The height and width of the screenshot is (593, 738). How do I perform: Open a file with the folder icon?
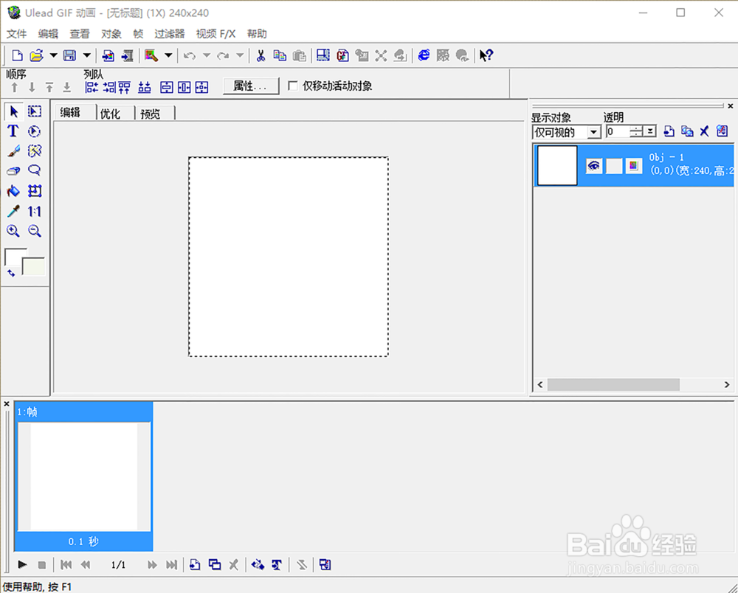coord(36,55)
